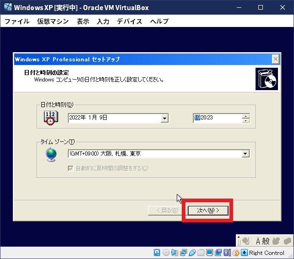Click the shared folders status icon
The height and width of the screenshot is (259, 294).
[201, 253]
